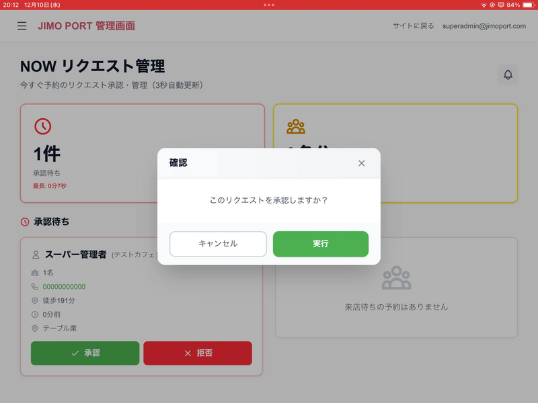Click the JIMO PORT 管理画面 title
The image size is (538, 403).
click(x=87, y=26)
